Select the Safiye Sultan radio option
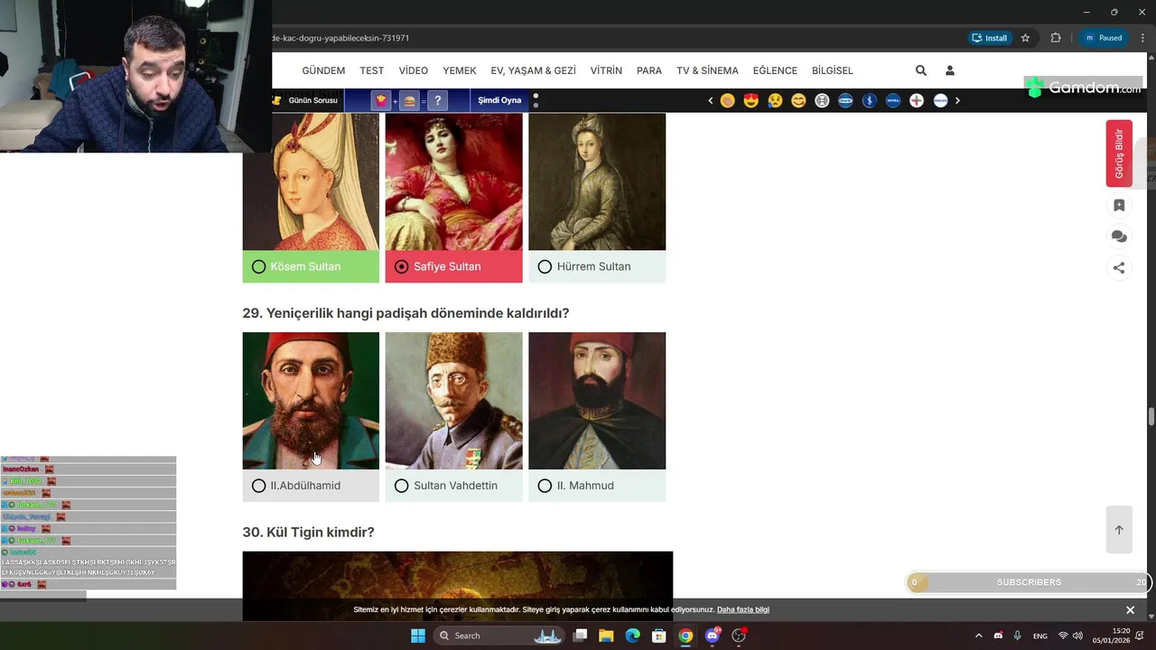 402,266
